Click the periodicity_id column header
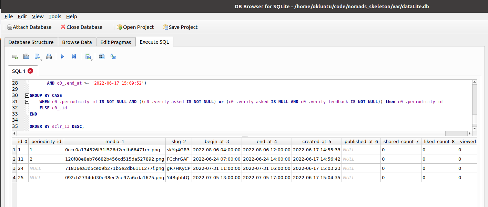Screen dimensions: 488x207 click(x=46, y=141)
